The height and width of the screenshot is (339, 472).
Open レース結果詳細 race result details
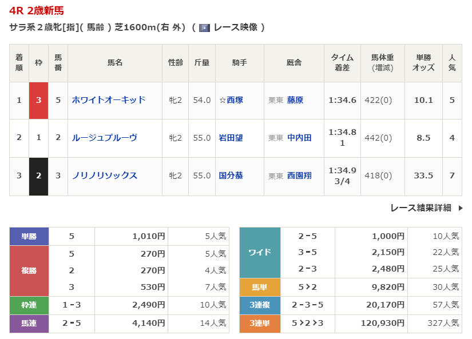click(421, 208)
